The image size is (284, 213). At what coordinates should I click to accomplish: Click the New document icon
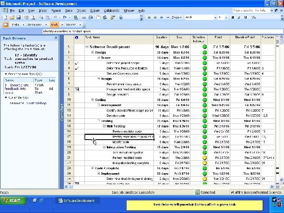6,17
